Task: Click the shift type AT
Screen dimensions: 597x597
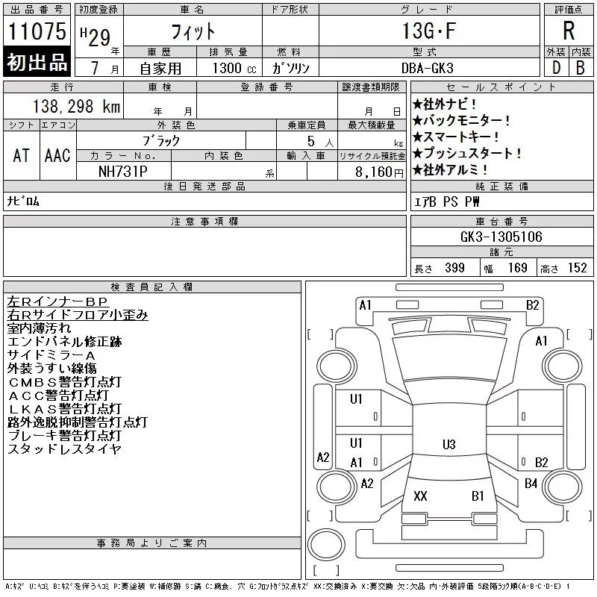Action: click(x=22, y=155)
